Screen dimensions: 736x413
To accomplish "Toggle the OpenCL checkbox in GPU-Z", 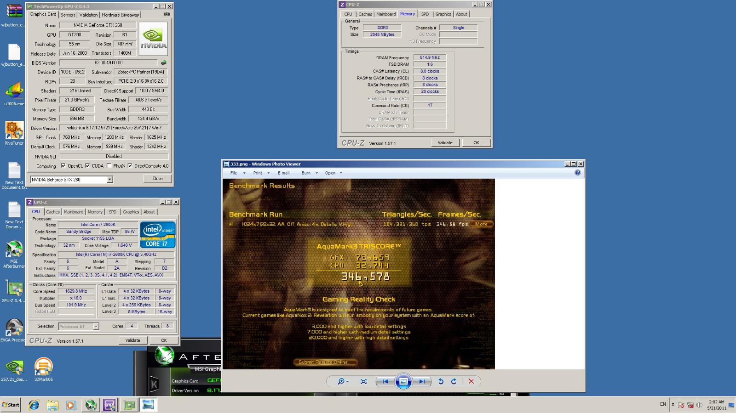I will 63,166.
